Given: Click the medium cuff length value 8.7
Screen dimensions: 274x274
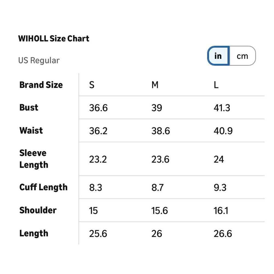Looking at the screenshot, I should coord(158,188).
